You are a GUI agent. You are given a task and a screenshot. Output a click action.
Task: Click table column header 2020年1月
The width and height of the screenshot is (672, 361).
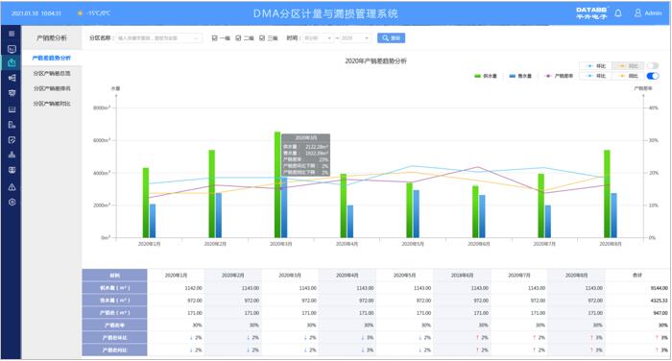coord(176,276)
